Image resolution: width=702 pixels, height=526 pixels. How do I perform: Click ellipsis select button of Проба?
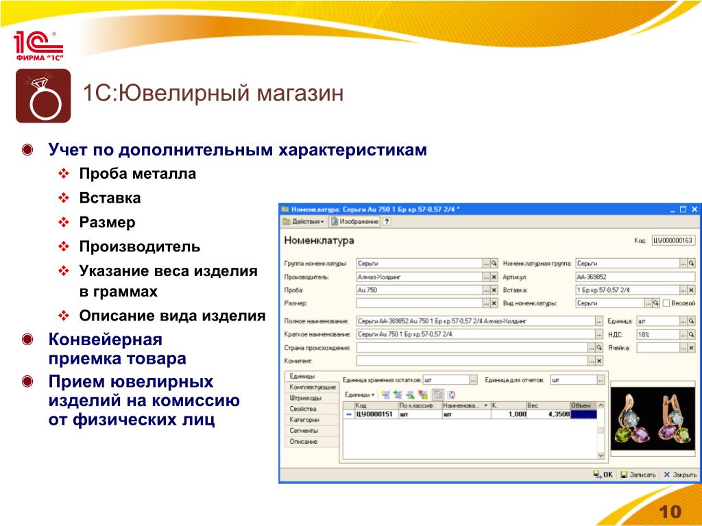pyautogui.click(x=486, y=290)
